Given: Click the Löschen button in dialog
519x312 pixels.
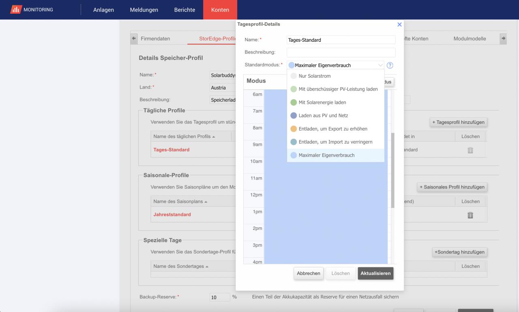Looking at the screenshot, I should pos(341,273).
